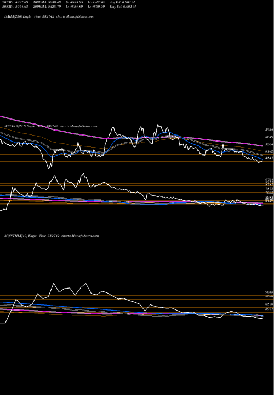Click the 5649 price level label
Image resolution: width=274 pixels, height=395 pixels.
(x=269, y=137)
